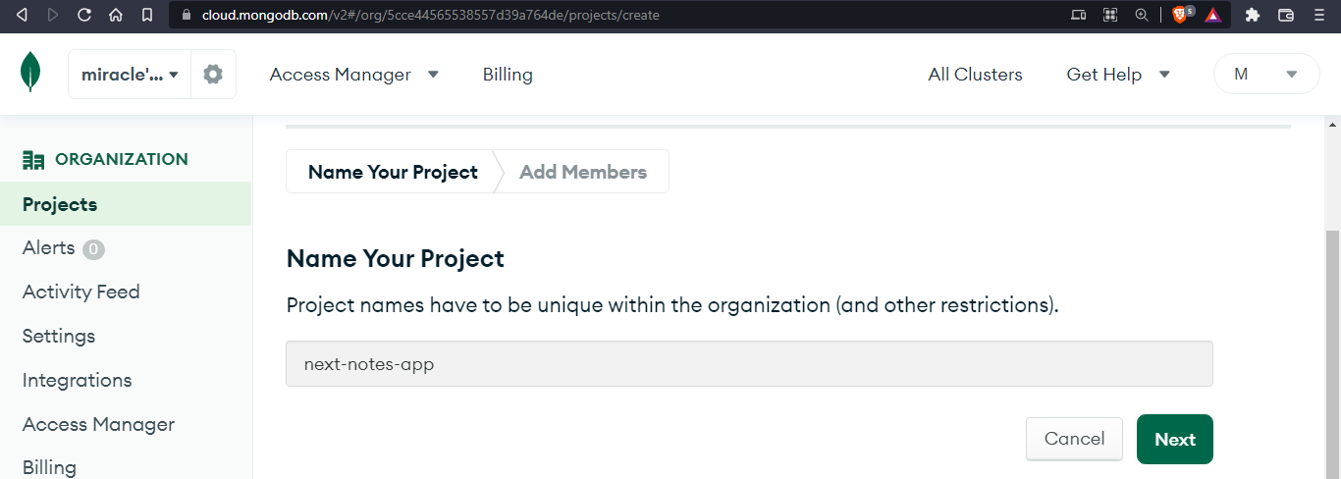Viewport: 1341px width, 479px height.
Task: Open Activity Feed in the sidebar
Action: coord(81,292)
